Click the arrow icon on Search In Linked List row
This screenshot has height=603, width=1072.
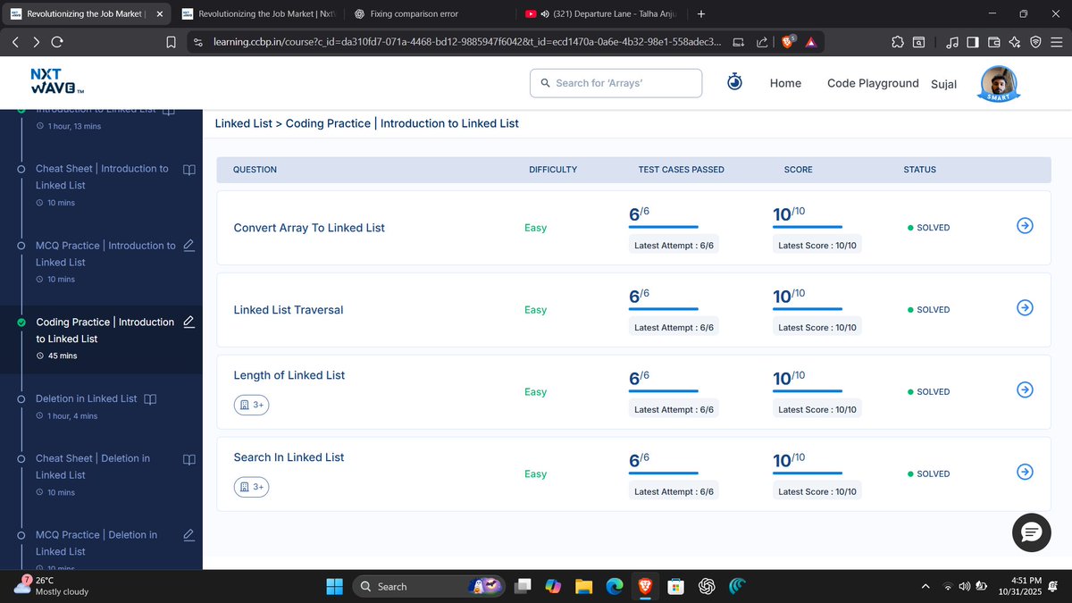click(1025, 472)
